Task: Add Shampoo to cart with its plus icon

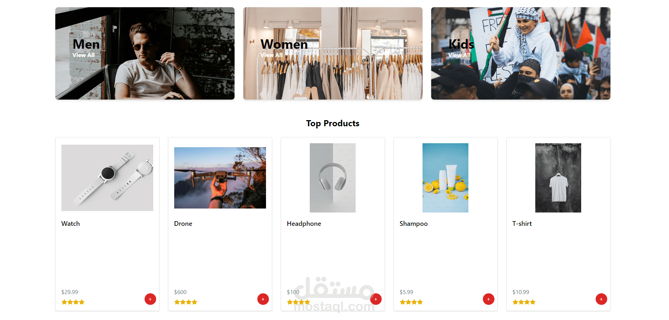Action: click(x=489, y=299)
